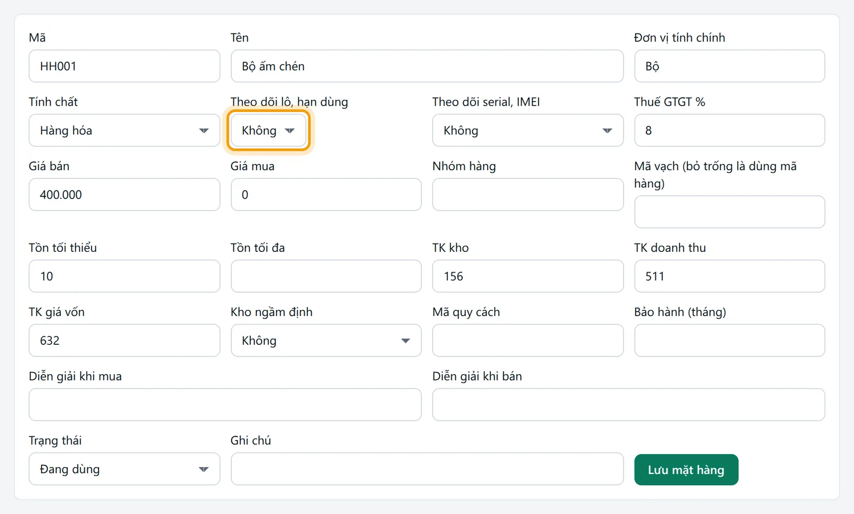The height and width of the screenshot is (514, 854).
Task: Click the Diễn giải khi mua field
Action: coord(225,405)
